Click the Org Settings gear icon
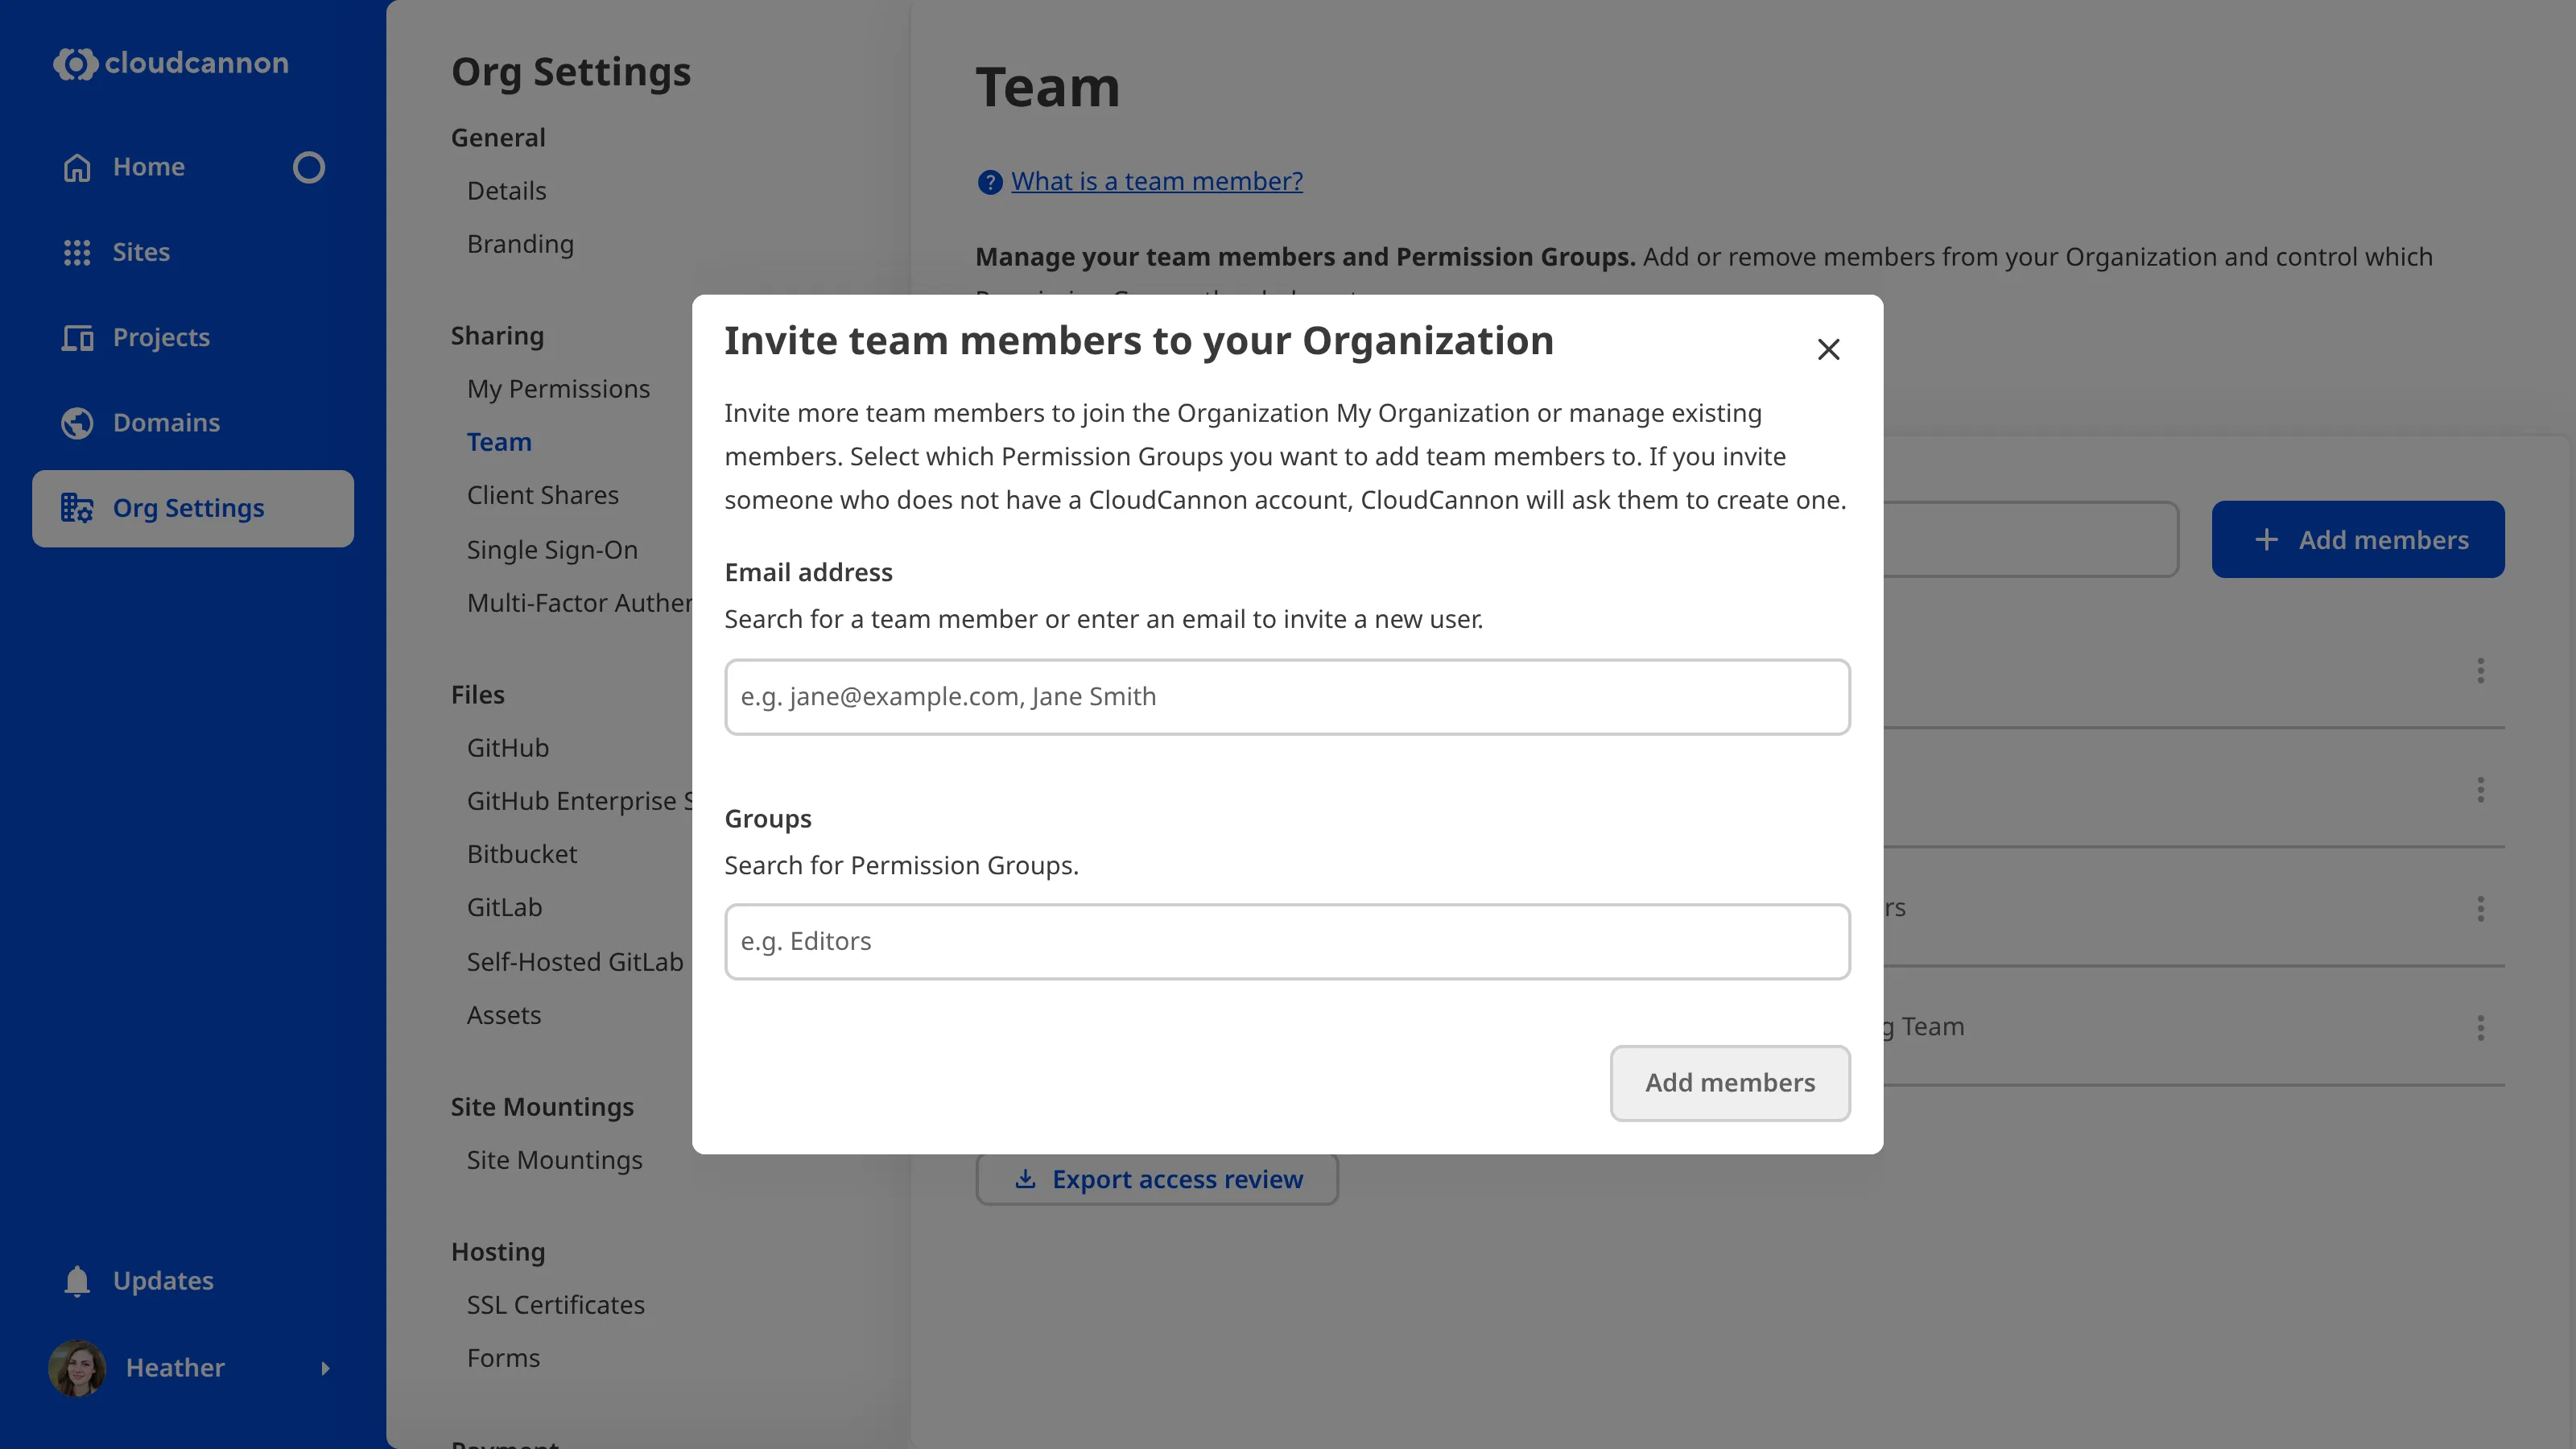This screenshot has height=1449, width=2576. [77, 508]
